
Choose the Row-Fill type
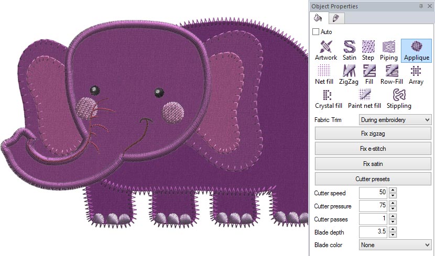click(391, 74)
